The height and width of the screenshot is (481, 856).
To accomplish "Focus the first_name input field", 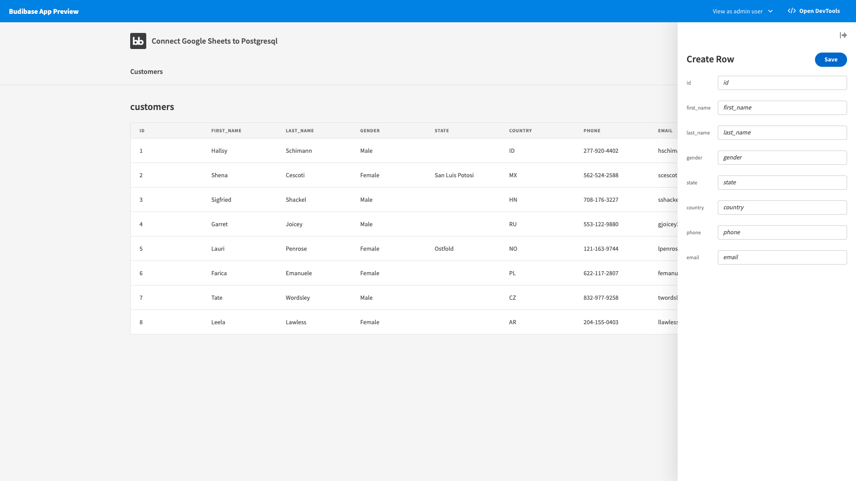I will [782, 108].
